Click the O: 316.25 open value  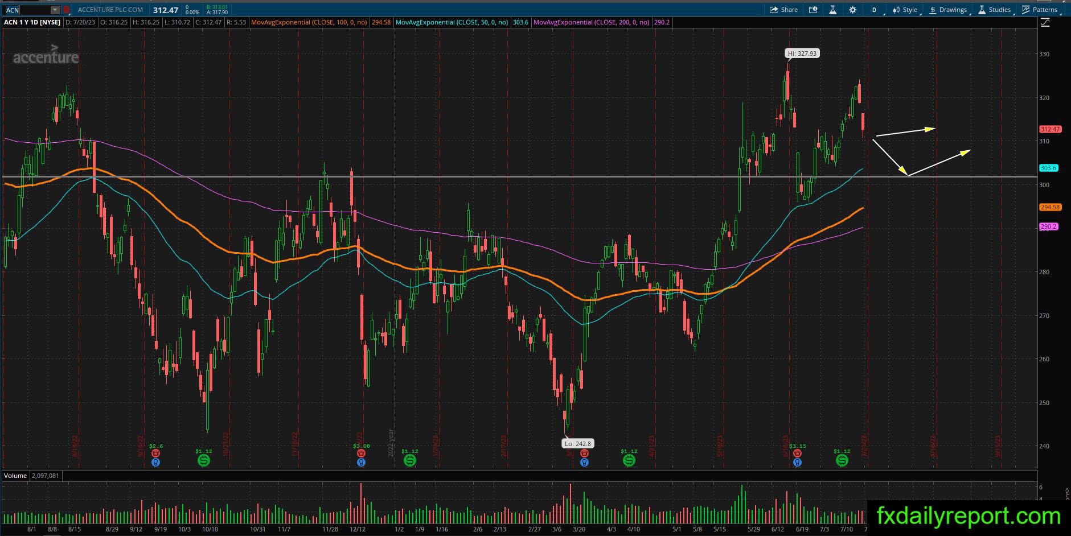click(x=114, y=22)
